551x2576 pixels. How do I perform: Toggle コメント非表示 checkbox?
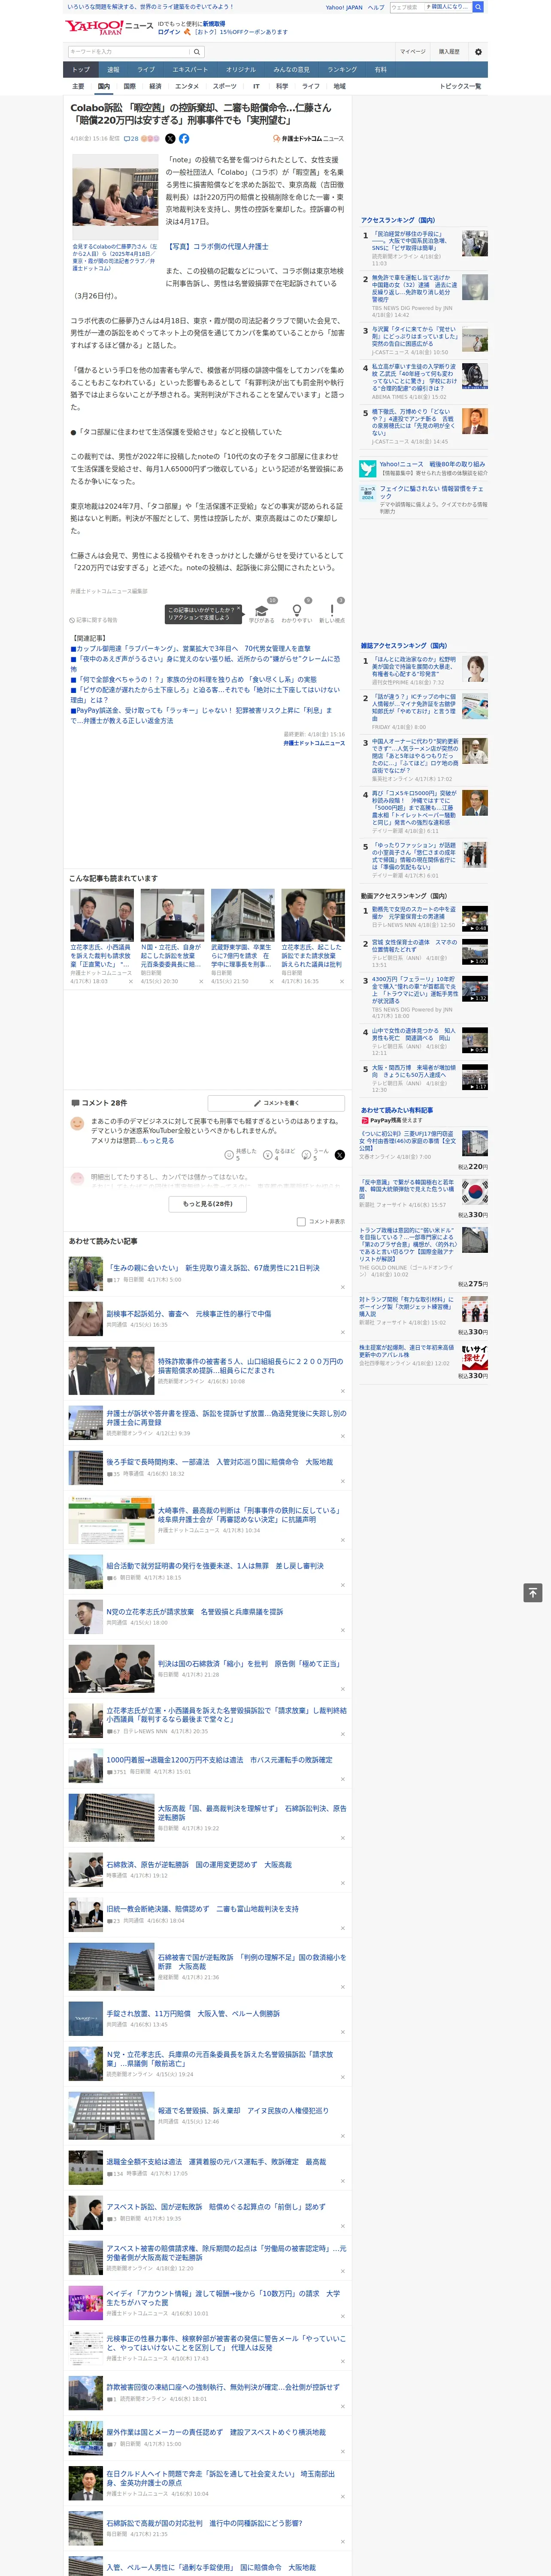301,1221
